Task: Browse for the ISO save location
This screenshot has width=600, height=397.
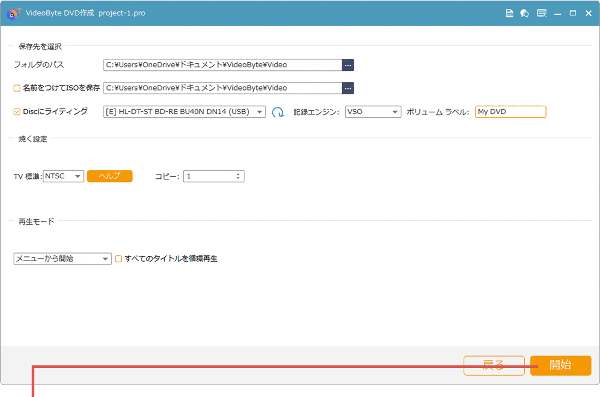Action: pyautogui.click(x=348, y=88)
